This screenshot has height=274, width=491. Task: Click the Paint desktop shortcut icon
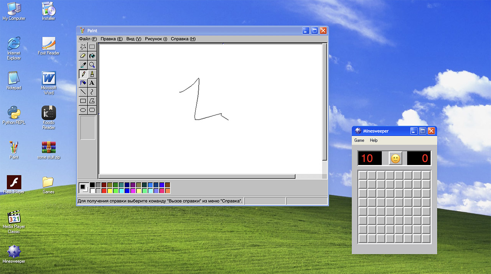coord(14,150)
